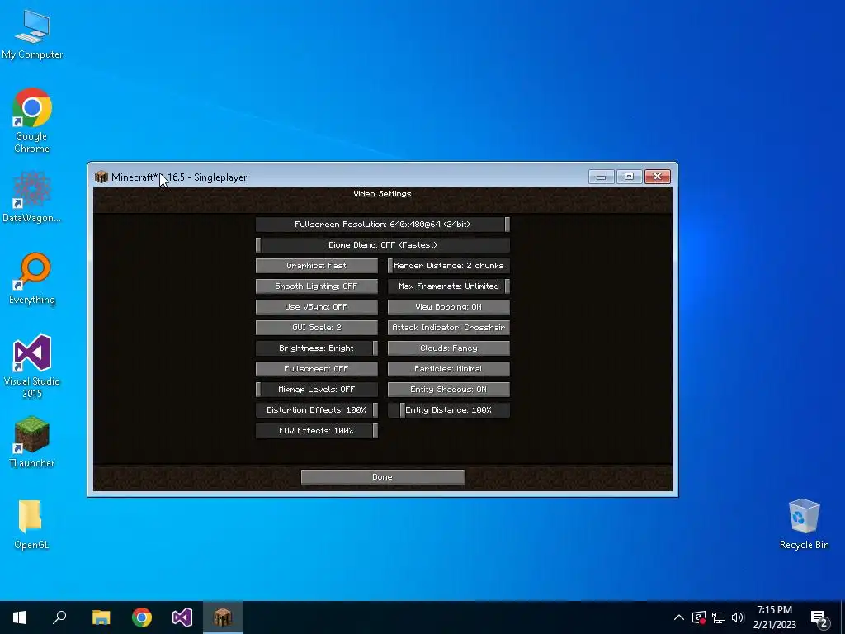This screenshot has height=634, width=845.
Task: Toggle Smooth Lighting: OFF
Action: (316, 286)
